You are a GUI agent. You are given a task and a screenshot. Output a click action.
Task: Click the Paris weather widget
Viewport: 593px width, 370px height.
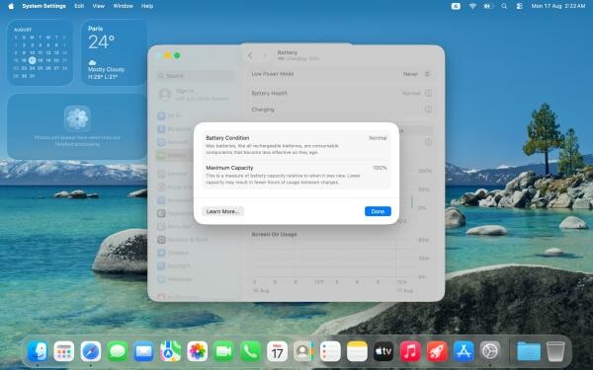point(115,52)
